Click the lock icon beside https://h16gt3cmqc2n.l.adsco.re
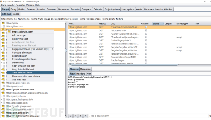The height and width of the screenshot is (120, 211). tap(3, 116)
